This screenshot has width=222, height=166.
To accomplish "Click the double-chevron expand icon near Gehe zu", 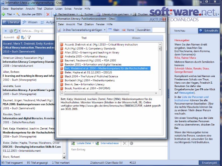I will point(6,31).
